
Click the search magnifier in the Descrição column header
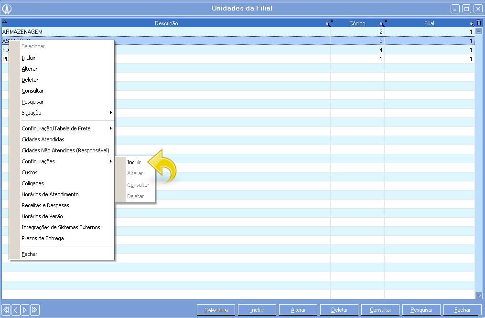click(329, 23)
